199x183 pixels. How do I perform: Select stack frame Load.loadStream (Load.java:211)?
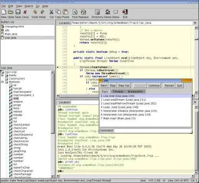tap(145, 100)
